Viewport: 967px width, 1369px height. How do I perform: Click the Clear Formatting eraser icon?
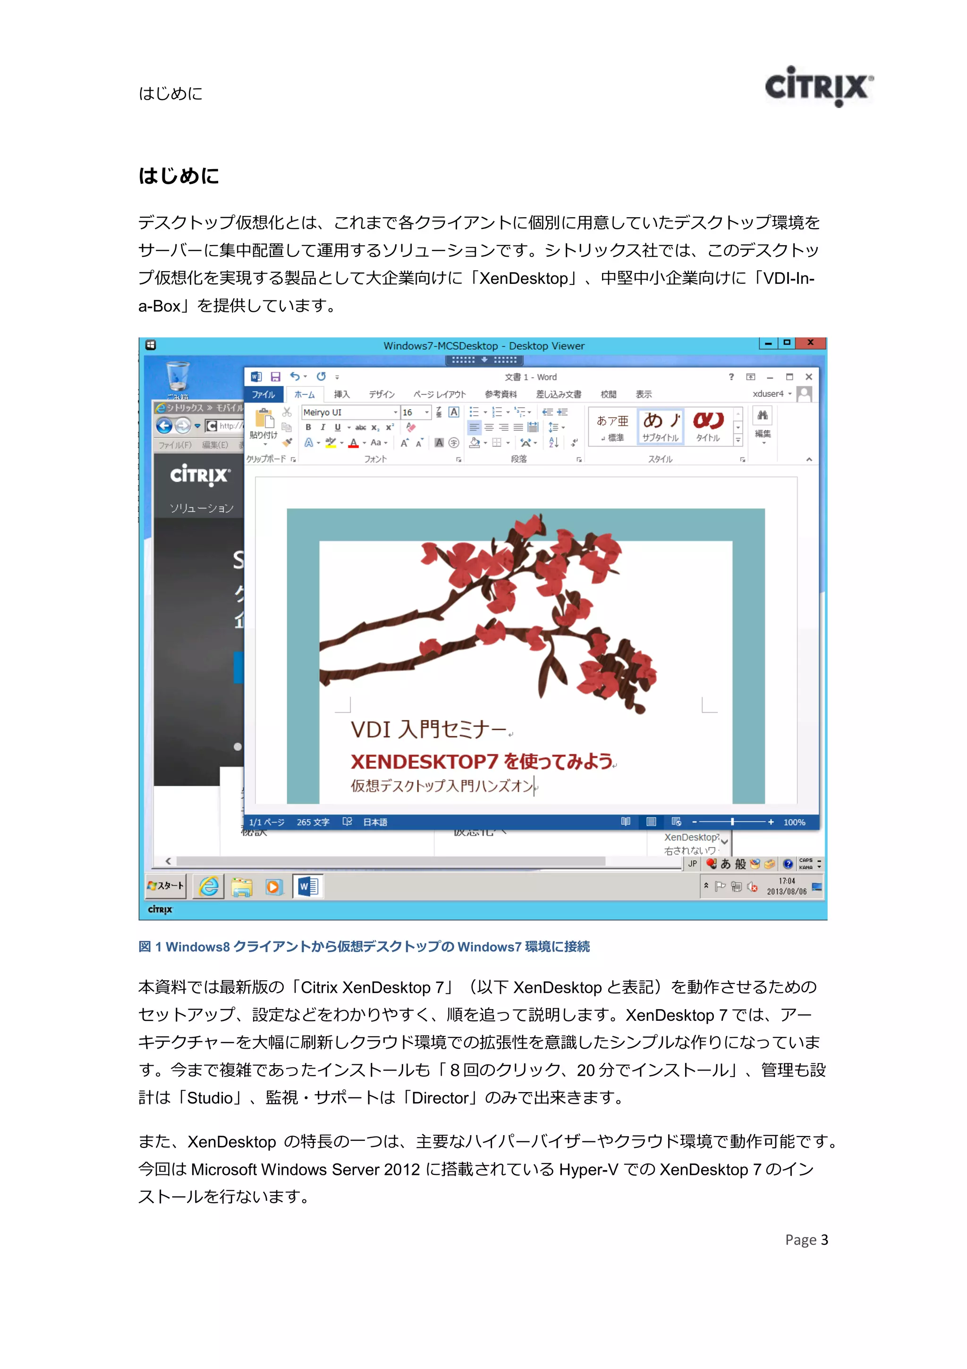tap(411, 427)
